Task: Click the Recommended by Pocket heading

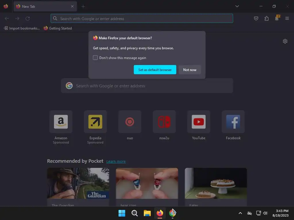Action: tap(75, 161)
